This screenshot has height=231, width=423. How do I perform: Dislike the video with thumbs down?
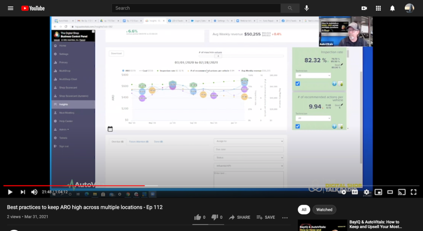[216, 217]
